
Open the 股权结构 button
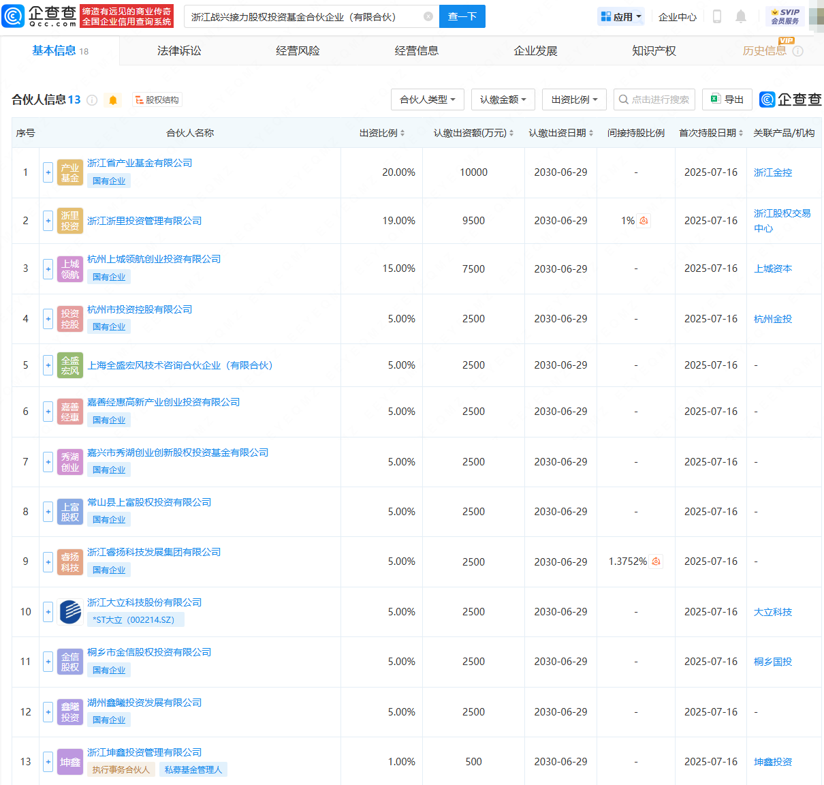point(157,100)
